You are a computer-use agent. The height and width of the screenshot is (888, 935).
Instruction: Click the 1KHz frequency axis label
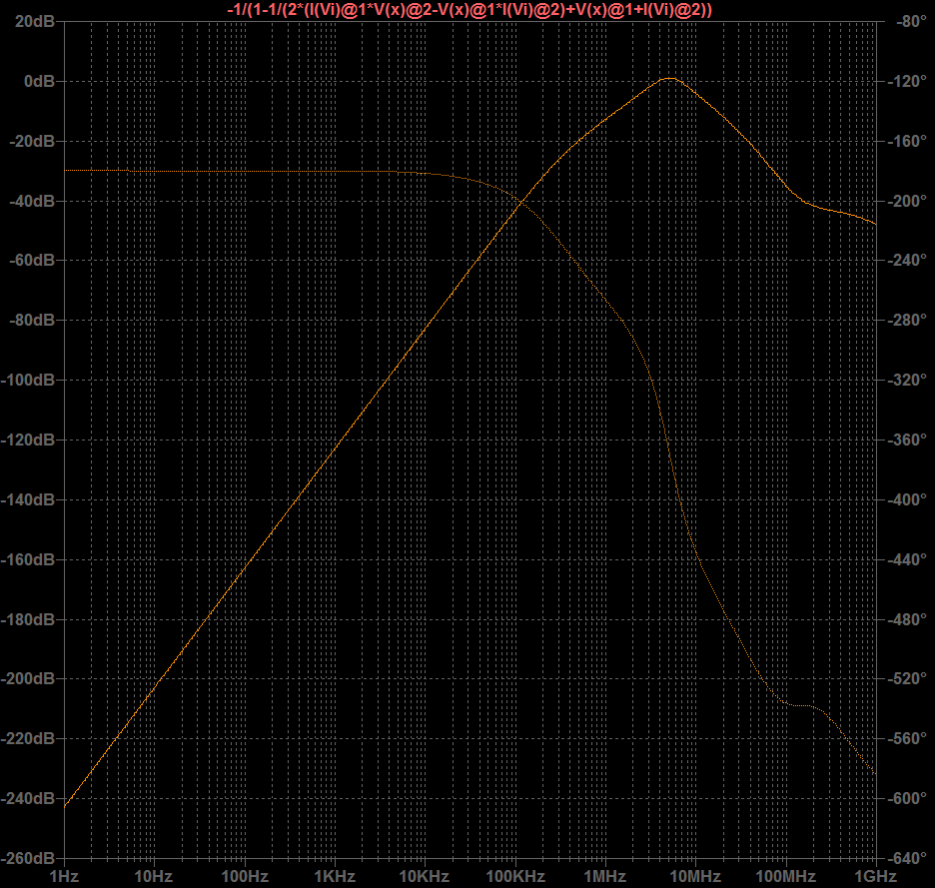coord(335,876)
